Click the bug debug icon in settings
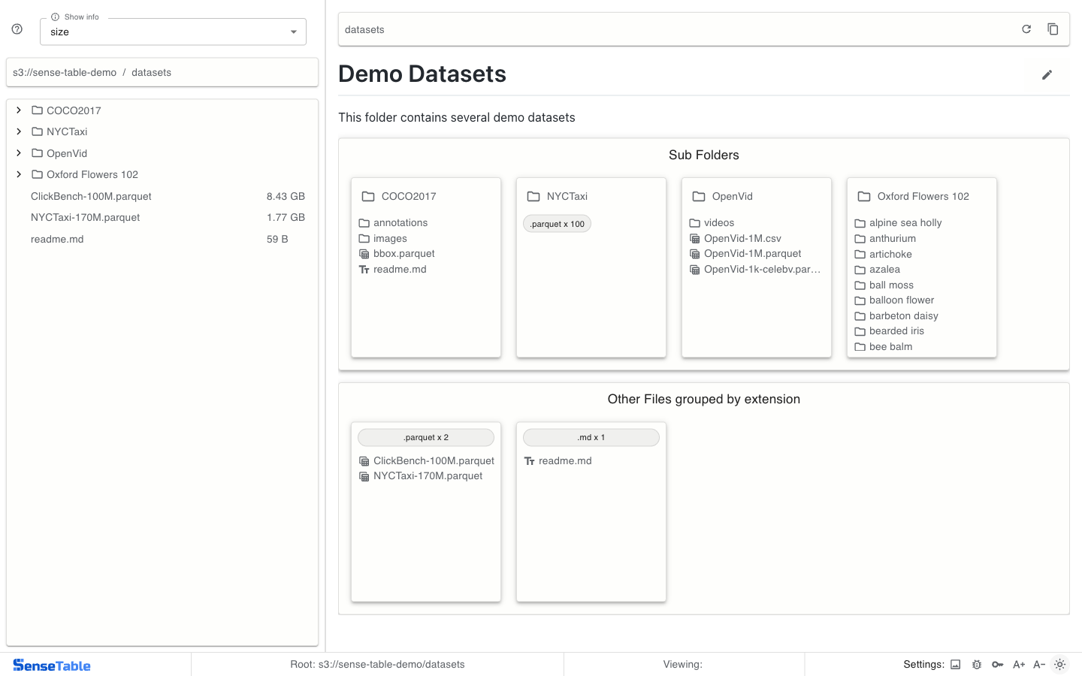Screen dimensions: 1082x676 tap(977, 665)
